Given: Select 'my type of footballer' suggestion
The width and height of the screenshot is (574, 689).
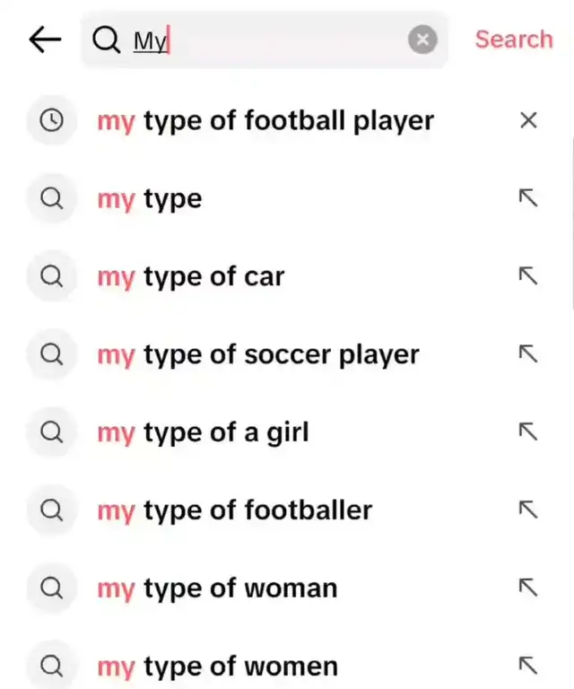Looking at the screenshot, I should point(235,510).
